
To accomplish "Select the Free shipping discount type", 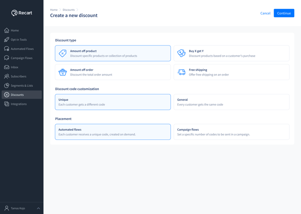I will pyautogui.click(x=231, y=72).
